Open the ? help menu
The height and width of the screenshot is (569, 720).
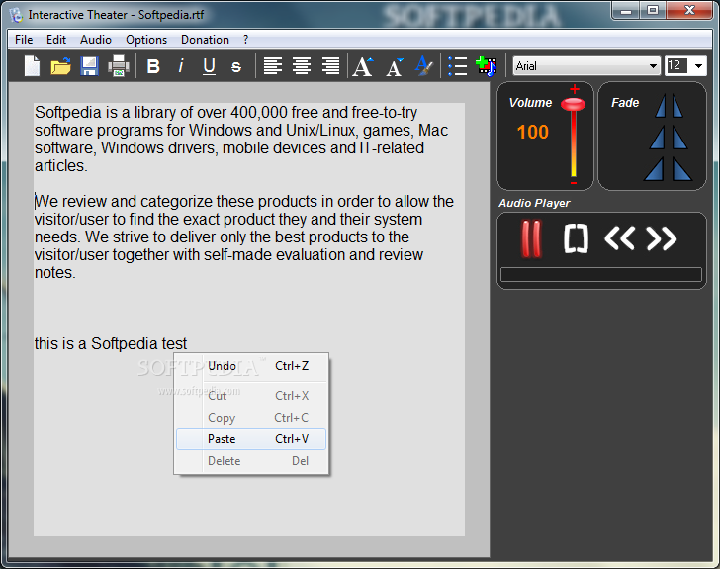(x=246, y=40)
